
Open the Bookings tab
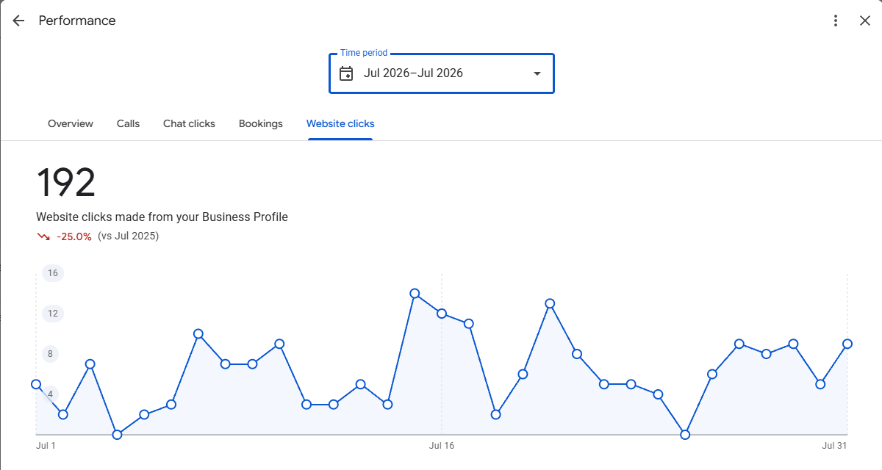[261, 123]
